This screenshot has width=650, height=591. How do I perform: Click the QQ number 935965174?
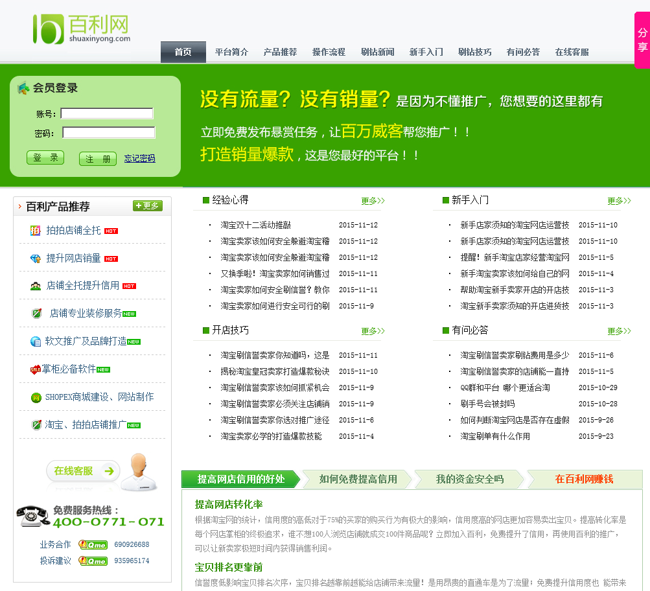(x=132, y=561)
